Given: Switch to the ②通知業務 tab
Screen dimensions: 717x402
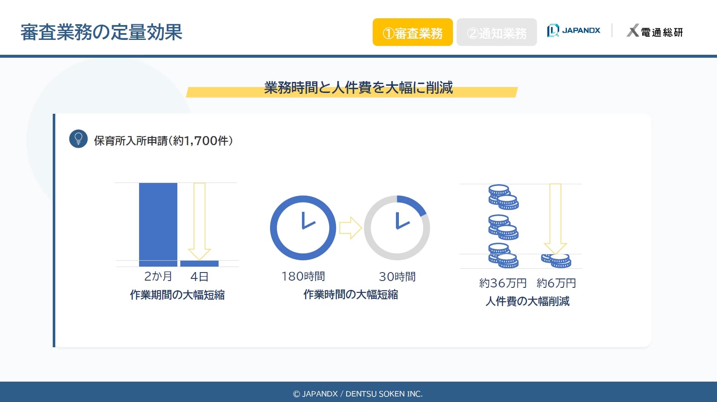Looking at the screenshot, I should point(496,32).
